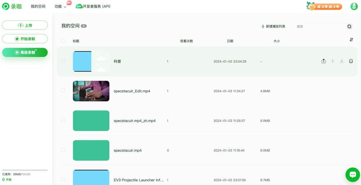Click the 观看次数 column header

coord(187,41)
